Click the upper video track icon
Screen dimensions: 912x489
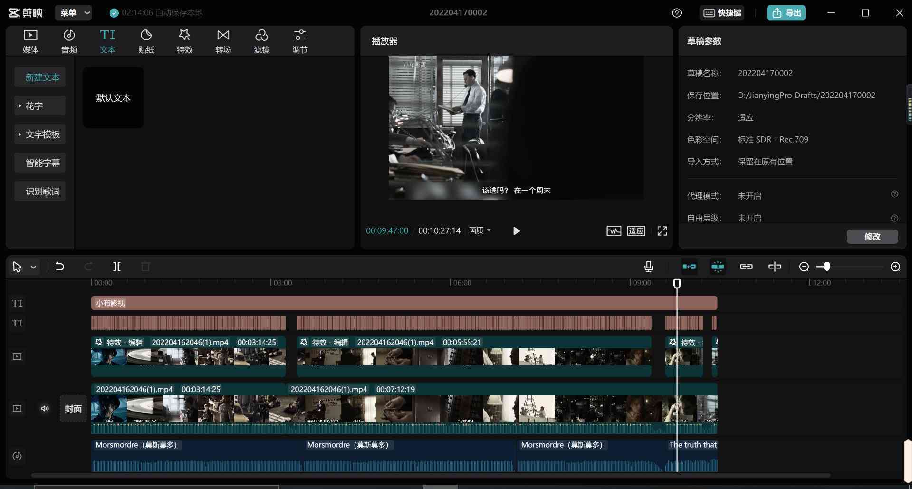point(17,356)
